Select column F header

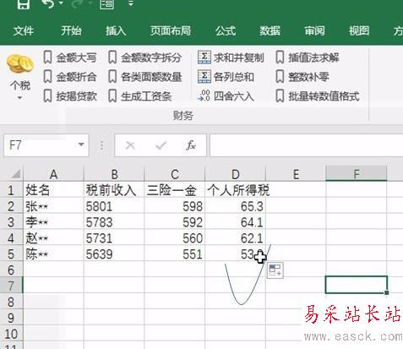click(x=357, y=174)
